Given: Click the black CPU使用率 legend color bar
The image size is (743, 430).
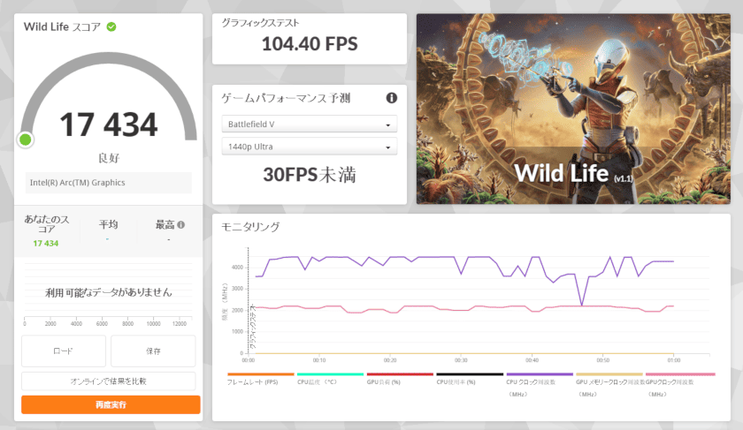Looking at the screenshot, I should tap(469, 374).
